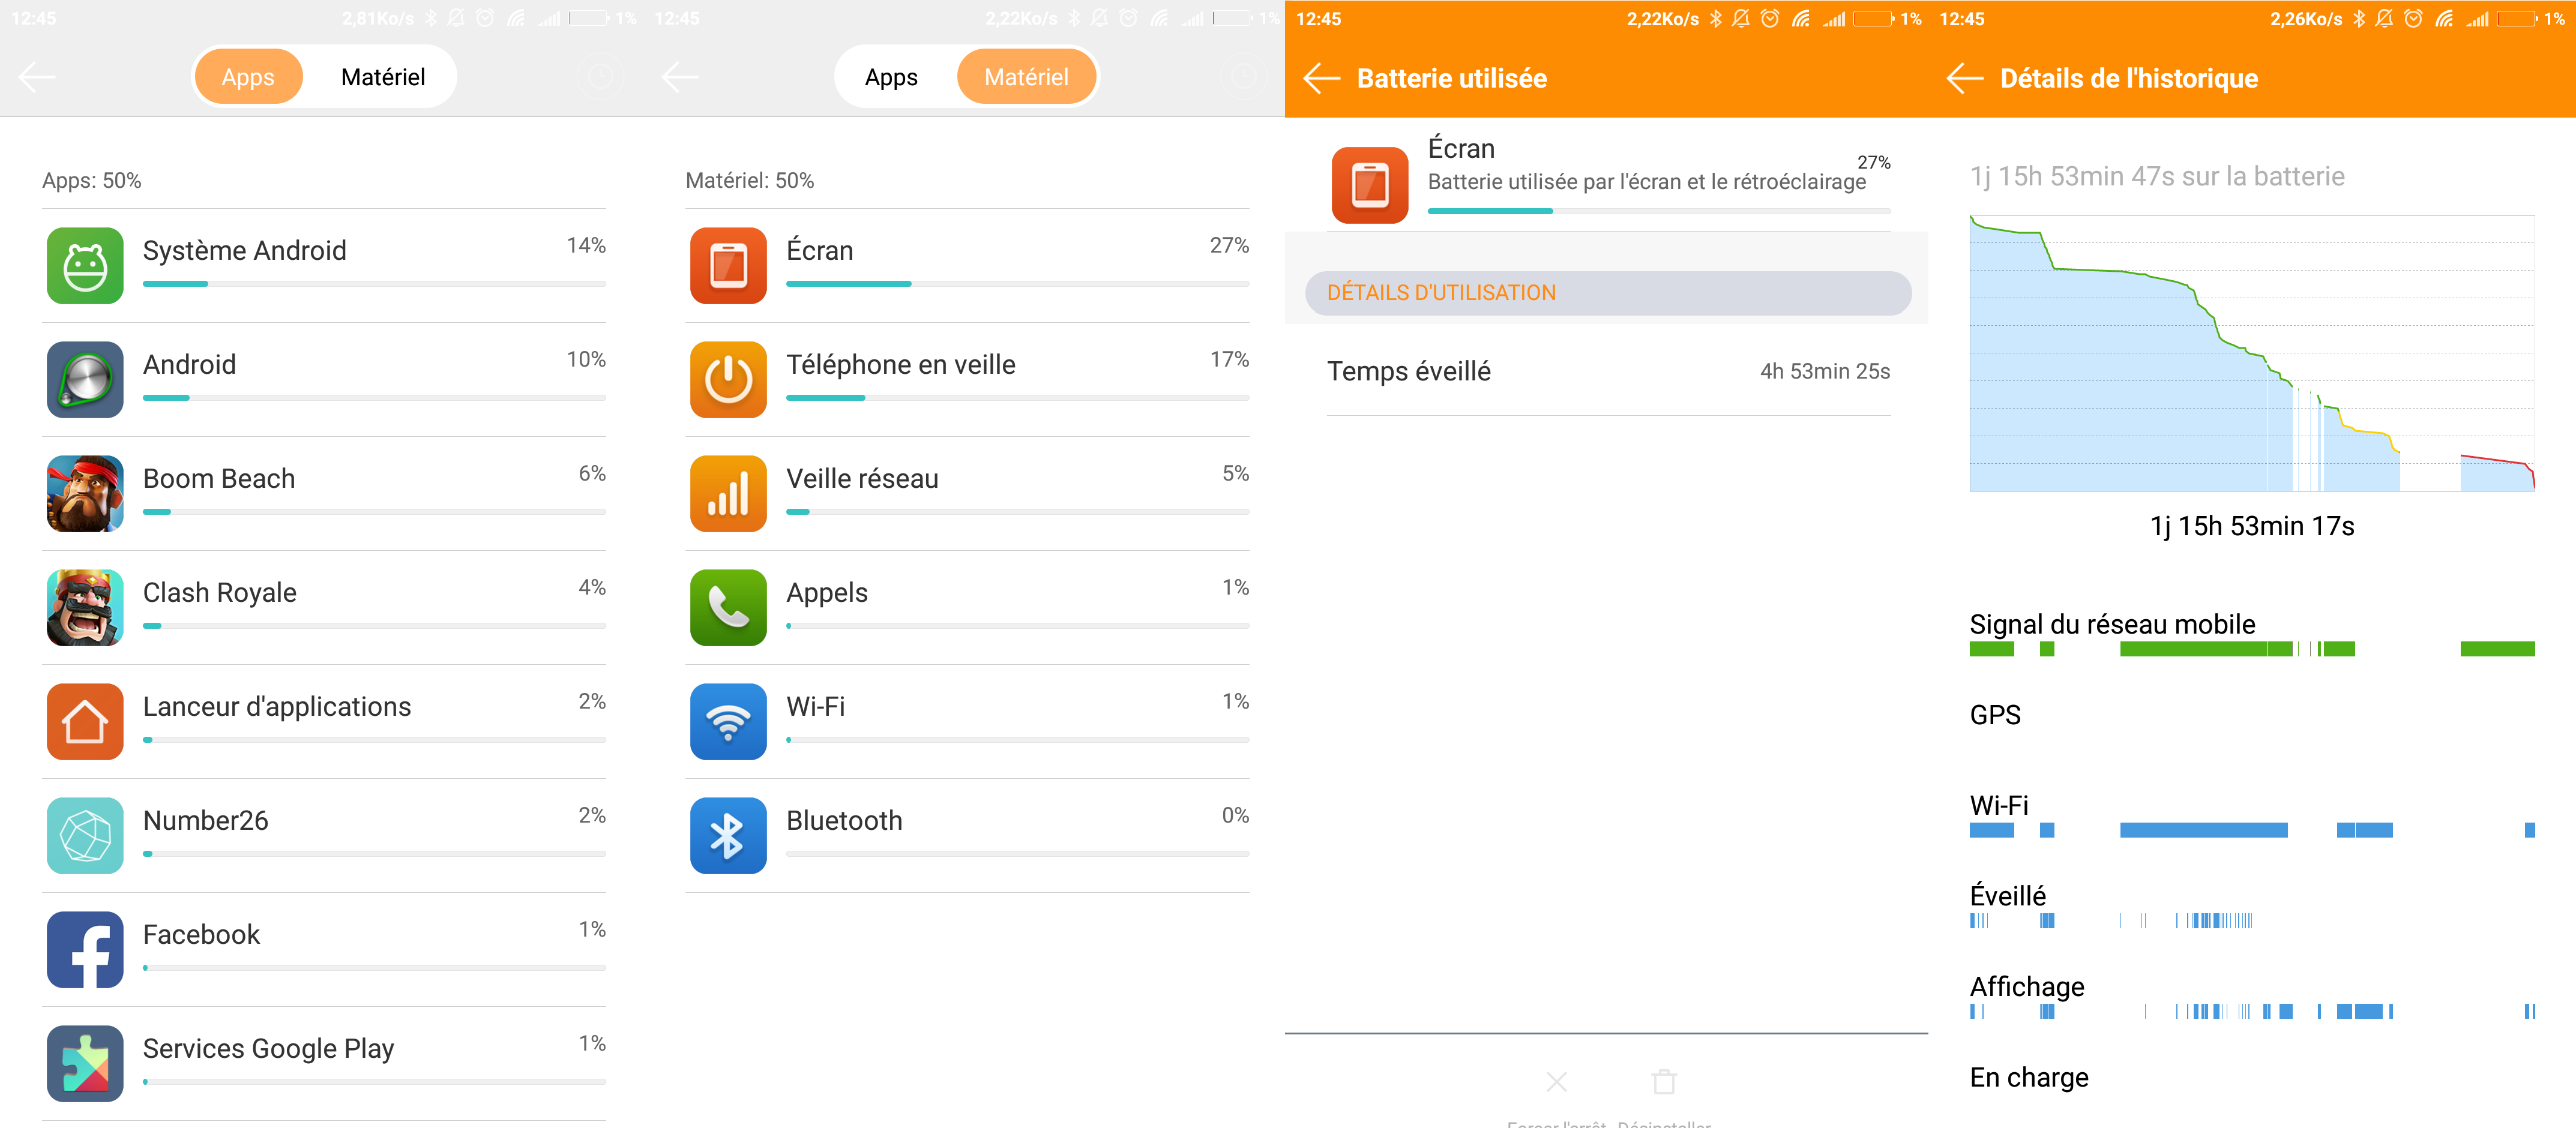Viewport: 2576px width, 1128px height.
Task: Tap the Boom Beach game icon
Action: click(x=85, y=494)
